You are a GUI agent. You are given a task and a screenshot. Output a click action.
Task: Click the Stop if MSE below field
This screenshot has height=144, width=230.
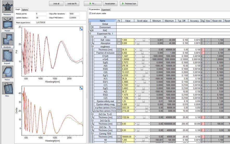click(74, 18)
